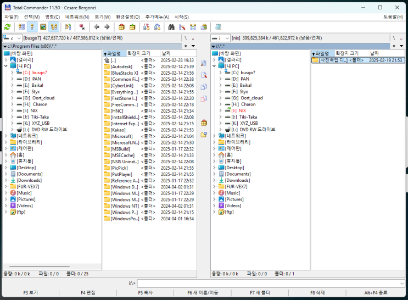Select the [BlueStacks X] folder

pos(149,73)
